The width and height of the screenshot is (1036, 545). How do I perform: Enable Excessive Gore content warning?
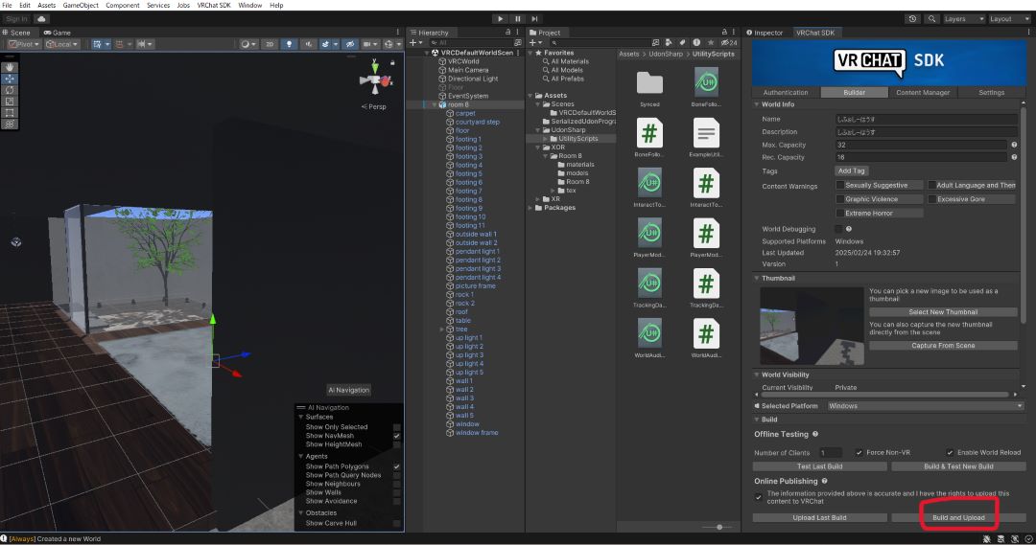pos(931,199)
